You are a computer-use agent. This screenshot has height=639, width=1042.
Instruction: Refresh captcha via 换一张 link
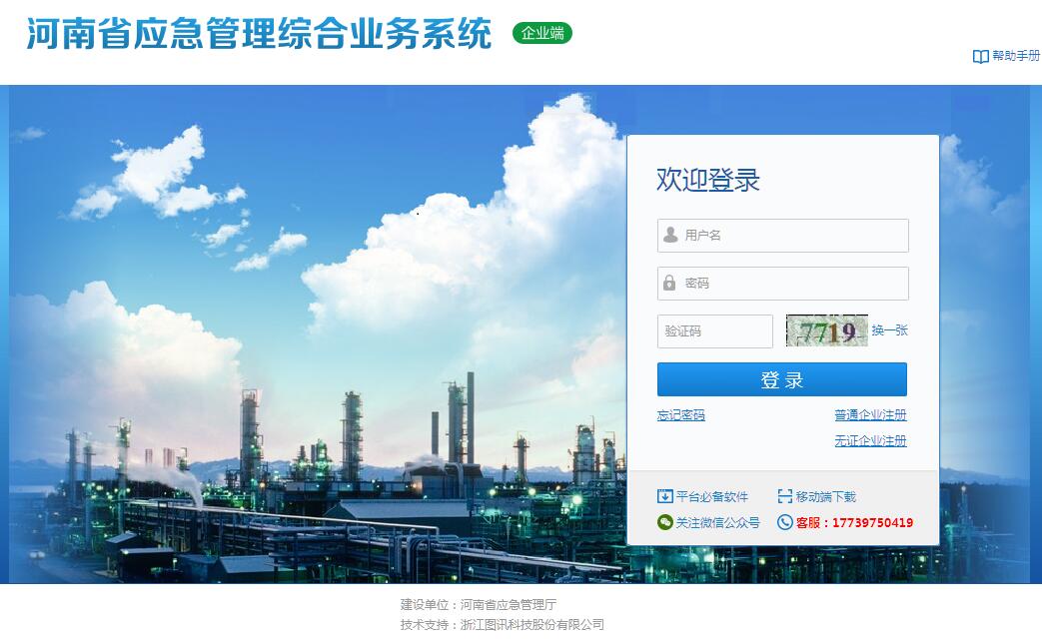click(x=889, y=330)
